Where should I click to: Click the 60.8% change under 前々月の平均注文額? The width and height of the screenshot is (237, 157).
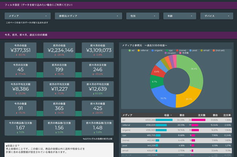(98, 94)
